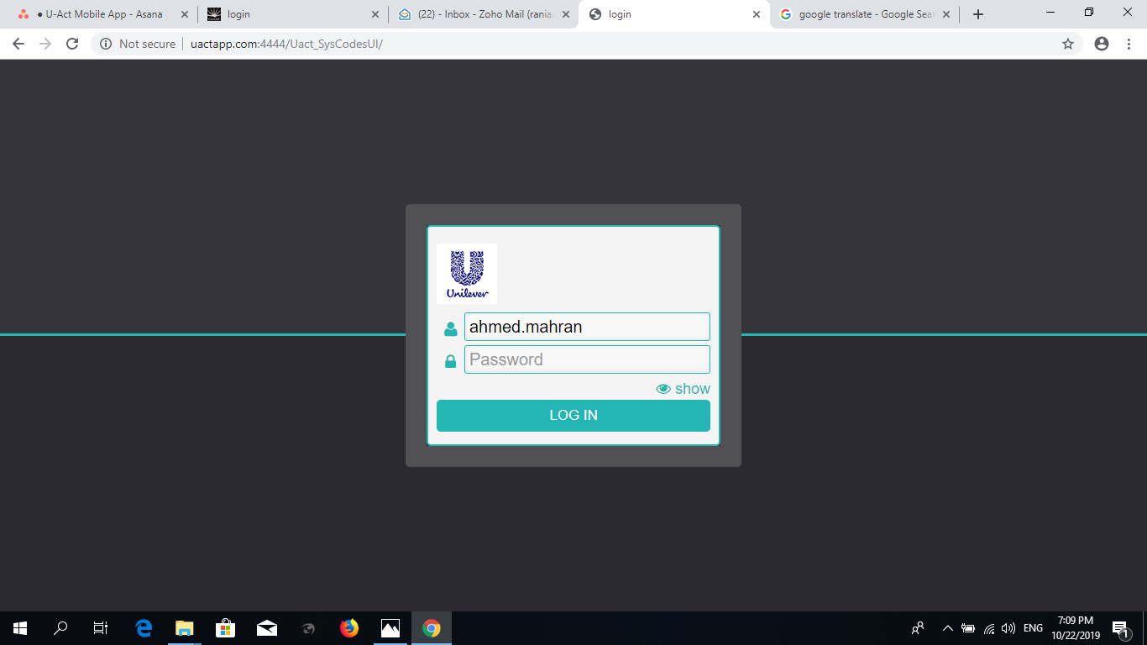
Task: Open volume control in system tray
Action: click(x=1008, y=627)
